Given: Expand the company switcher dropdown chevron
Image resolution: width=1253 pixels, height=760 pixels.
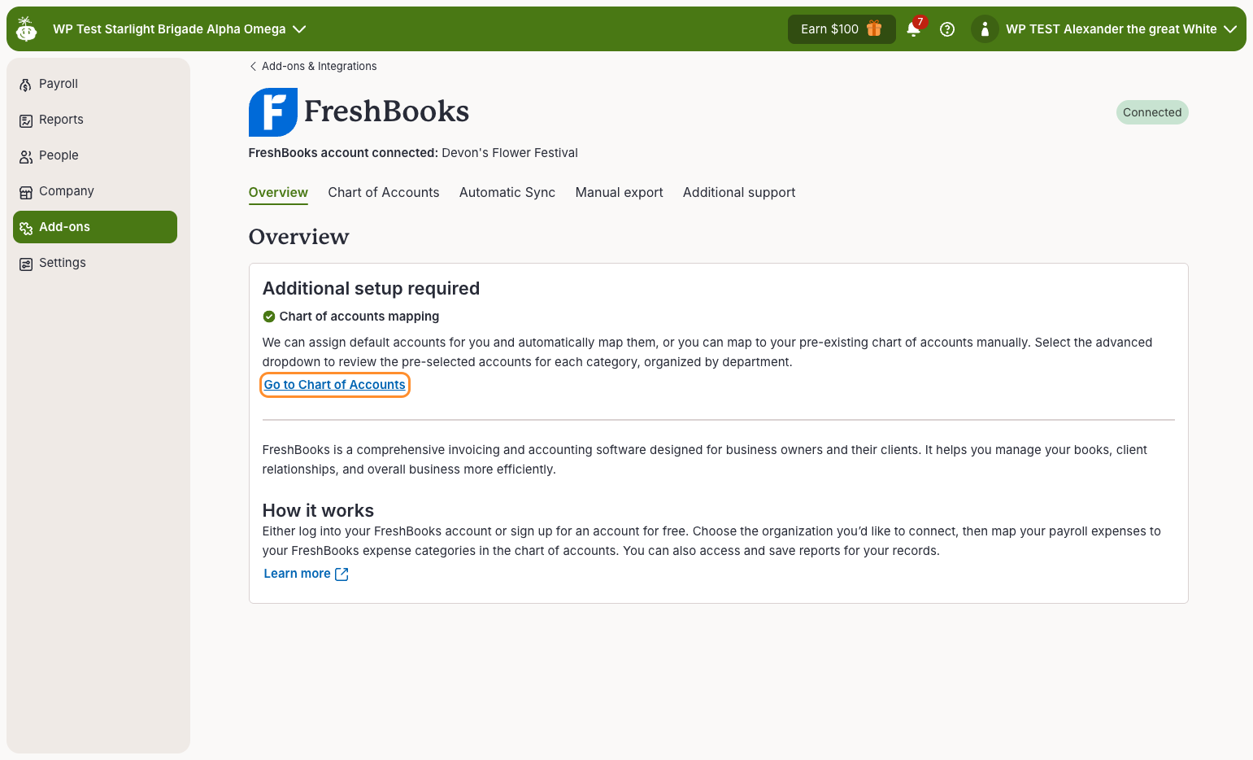Looking at the screenshot, I should pyautogui.click(x=299, y=29).
